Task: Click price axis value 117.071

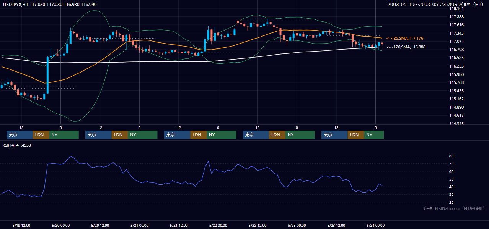Action: [x=456, y=41]
